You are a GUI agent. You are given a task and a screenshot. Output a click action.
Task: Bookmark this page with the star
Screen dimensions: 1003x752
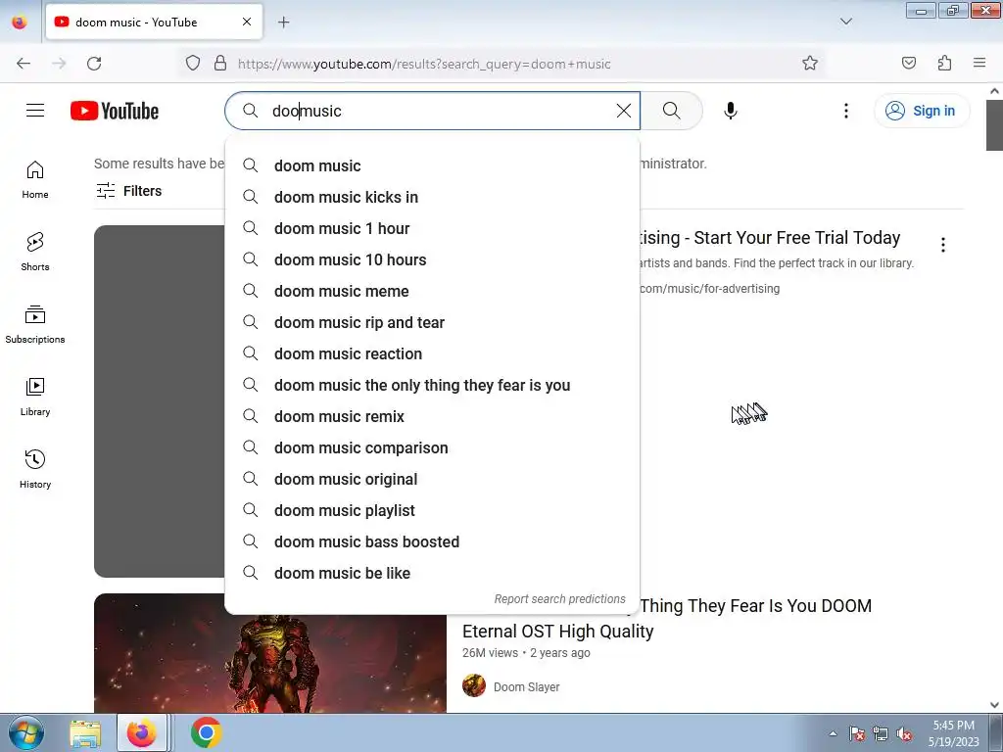tap(810, 63)
